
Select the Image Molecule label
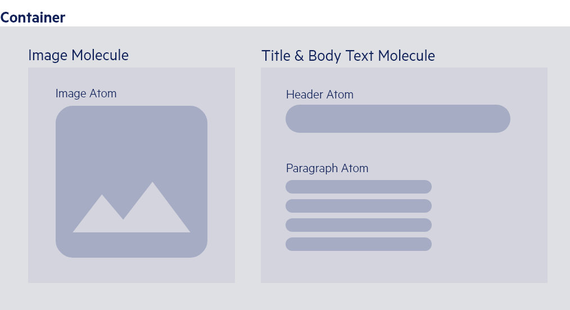(78, 55)
